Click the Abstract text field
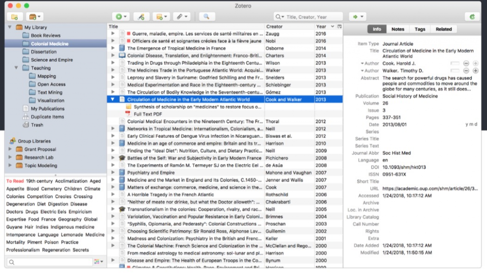The image size is (487, 276). [x=429, y=83]
